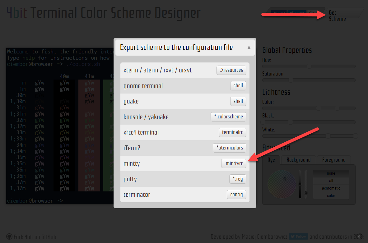Click the dye color wheel
368x243 pixels.
(282, 184)
